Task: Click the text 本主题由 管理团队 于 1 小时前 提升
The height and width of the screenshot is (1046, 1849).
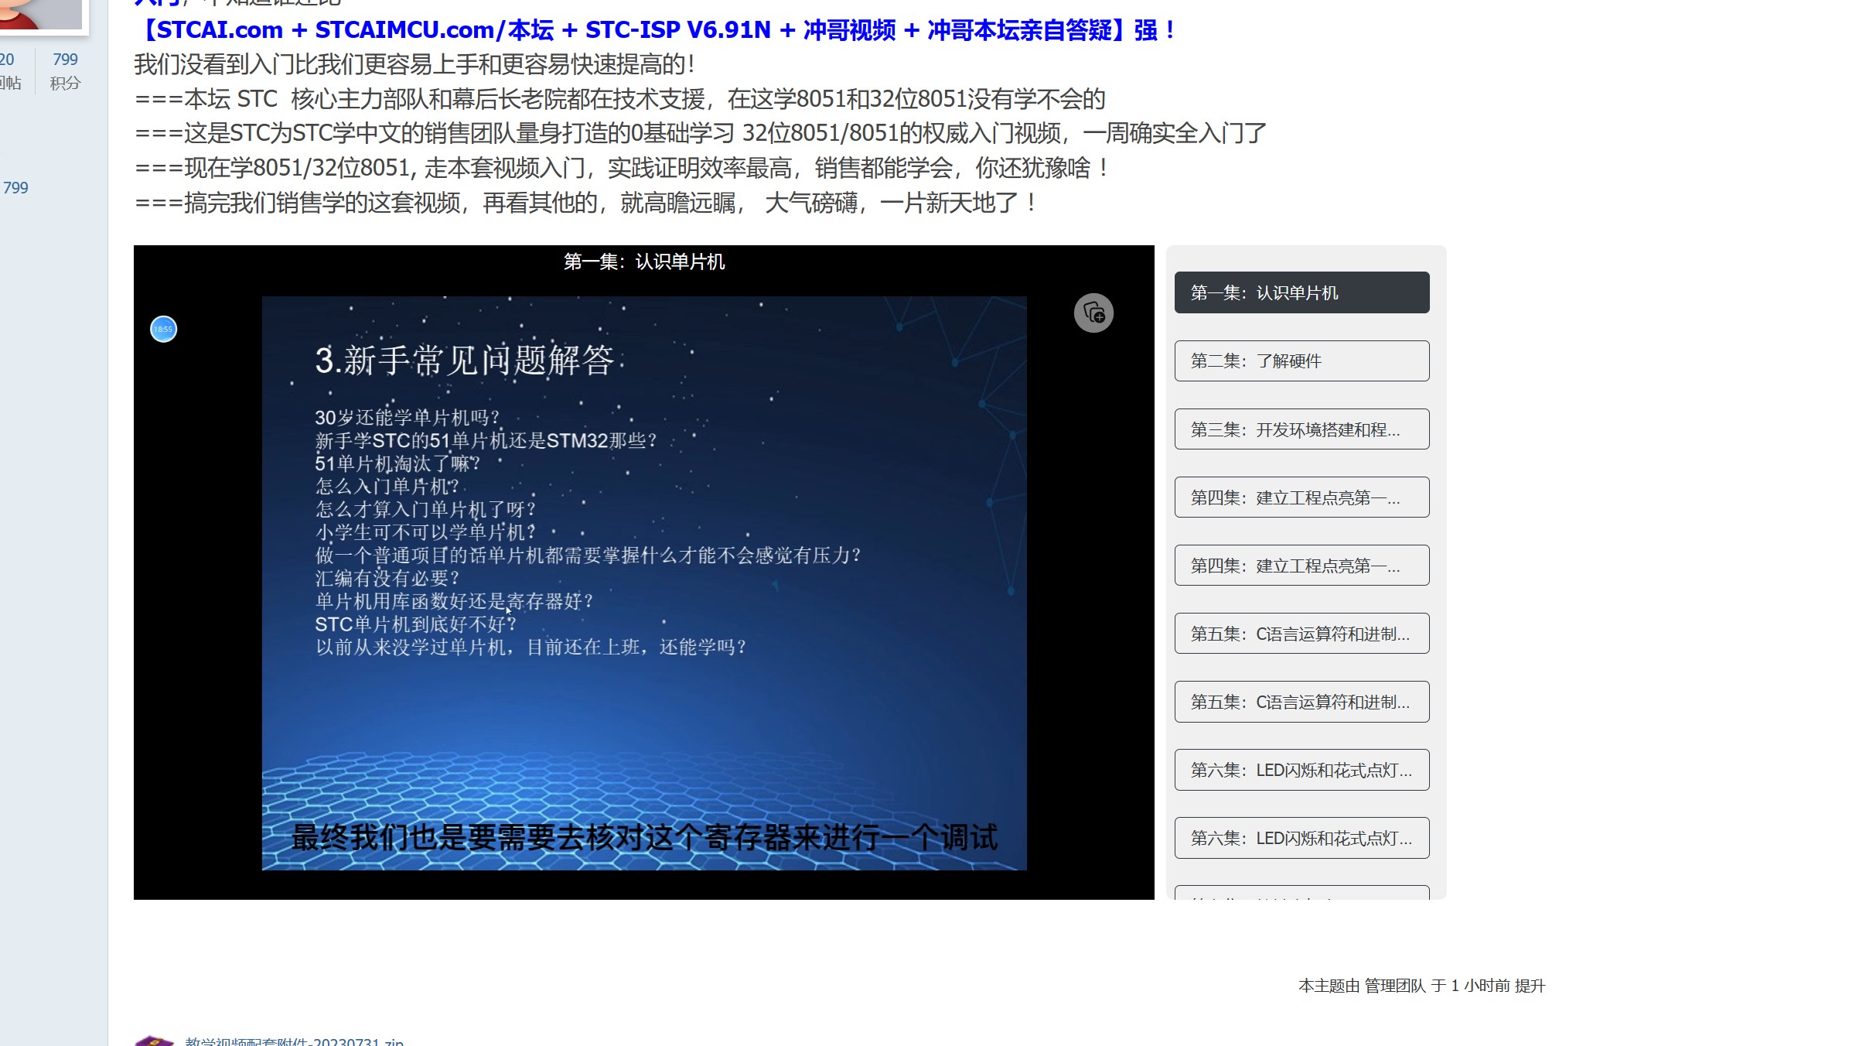Action: [x=1421, y=986]
